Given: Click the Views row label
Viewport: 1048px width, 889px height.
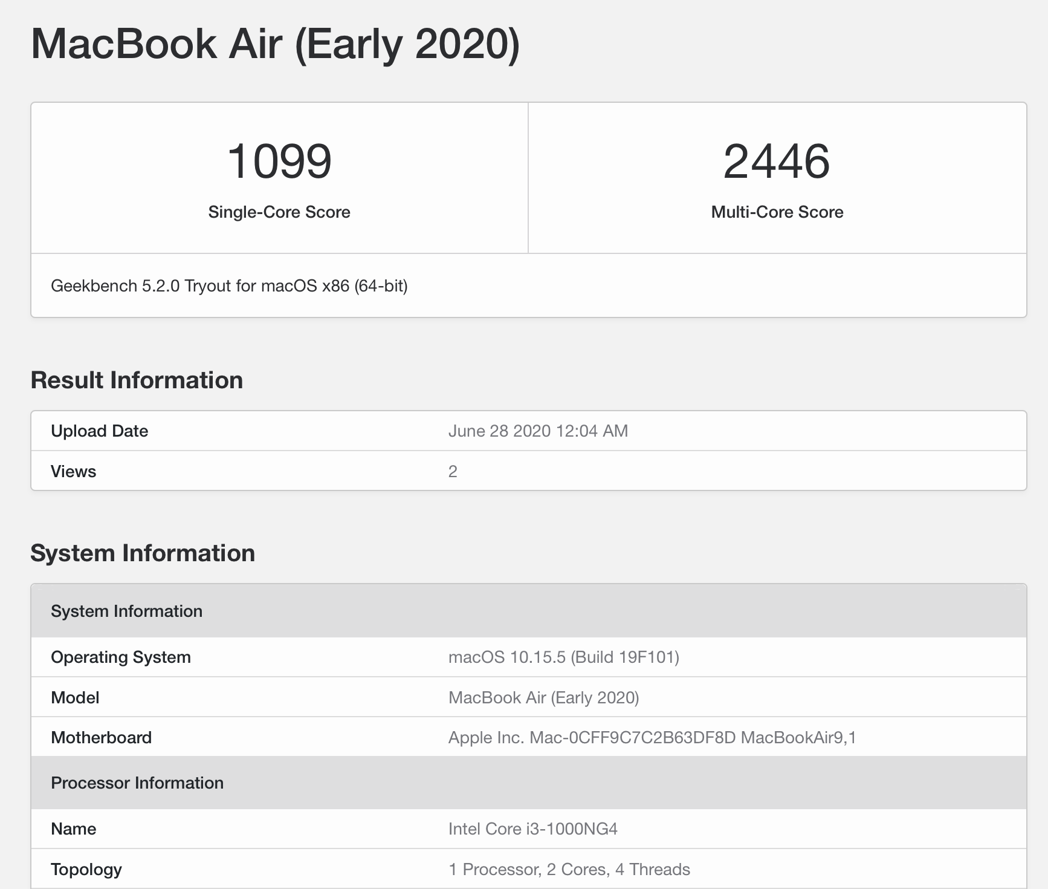Looking at the screenshot, I should click(x=73, y=472).
